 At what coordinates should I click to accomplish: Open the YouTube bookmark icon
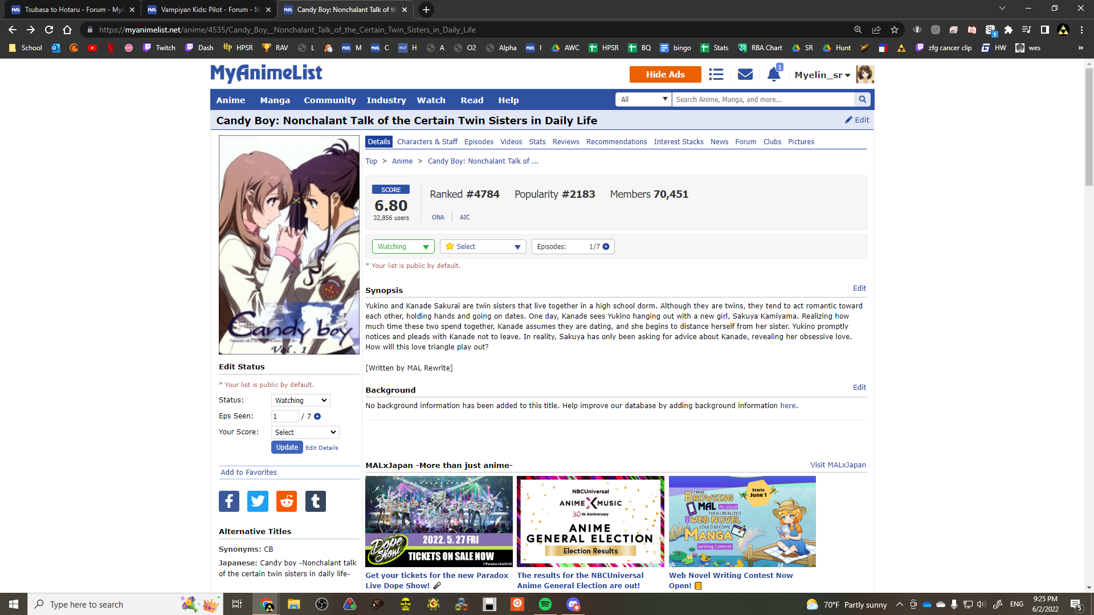pos(92,48)
